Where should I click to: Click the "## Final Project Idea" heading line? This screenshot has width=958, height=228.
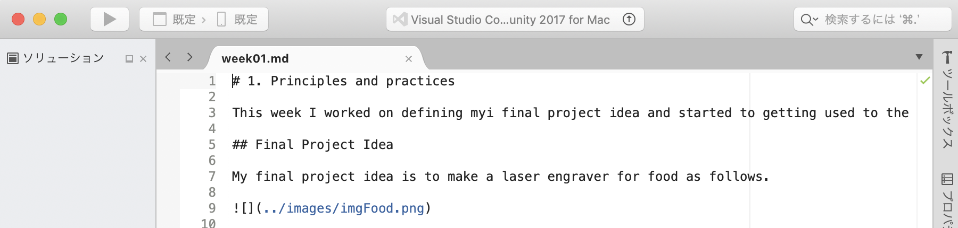click(313, 145)
